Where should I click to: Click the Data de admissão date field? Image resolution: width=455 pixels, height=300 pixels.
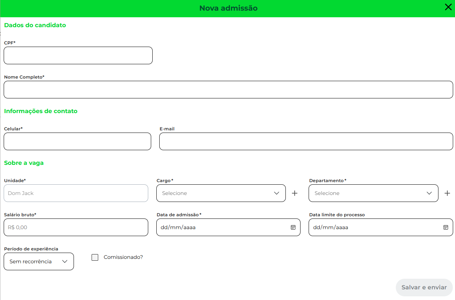coord(221,227)
